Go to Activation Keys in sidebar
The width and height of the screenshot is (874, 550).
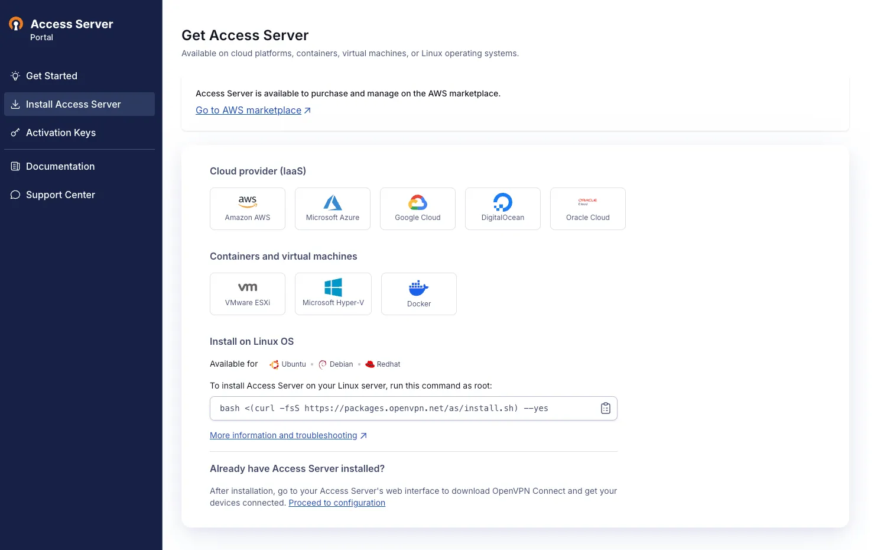coord(79,132)
